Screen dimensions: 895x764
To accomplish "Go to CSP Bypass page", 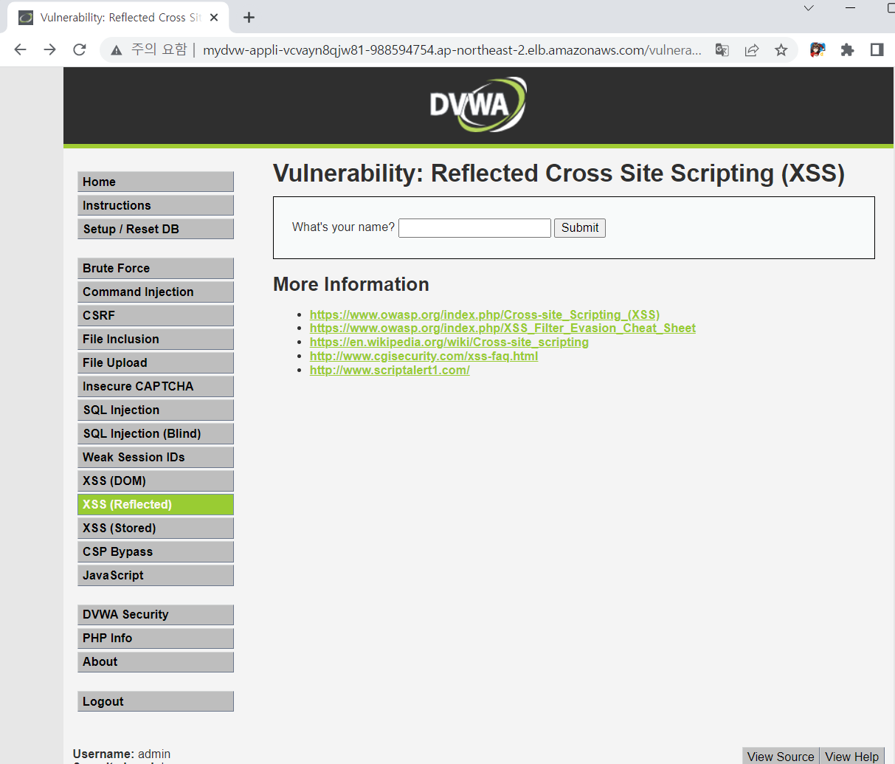I will click(x=156, y=551).
